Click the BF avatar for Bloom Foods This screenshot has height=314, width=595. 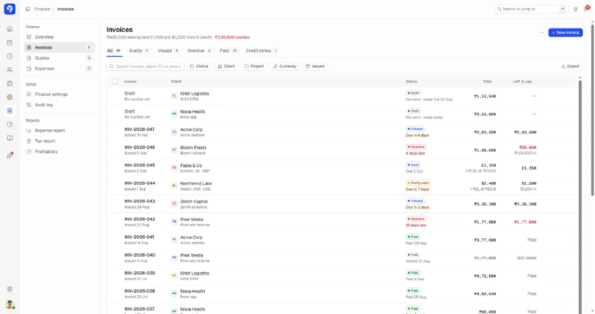[x=174, y=150]
